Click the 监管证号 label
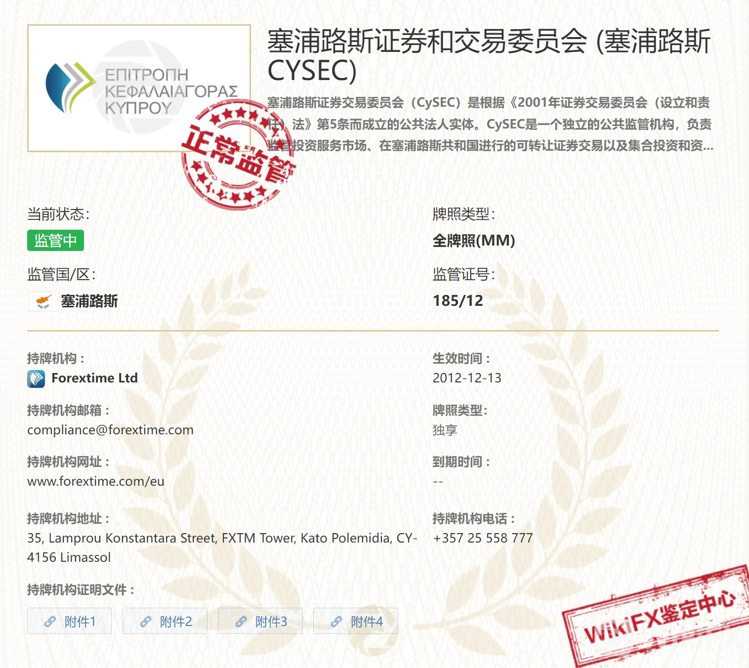749x668 pixels. click(x=463, y=274)
